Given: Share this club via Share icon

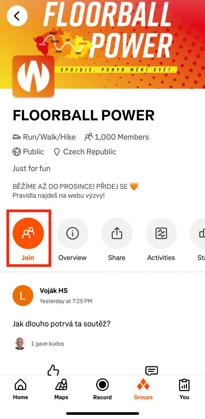Looking at the screenshot, I should click(117, 234).
